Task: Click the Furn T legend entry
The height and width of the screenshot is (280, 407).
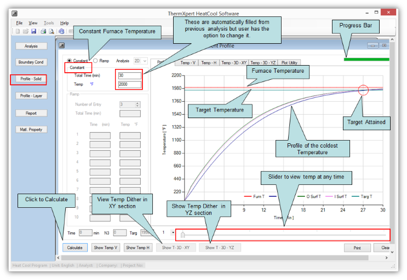Action: point(254,196)
